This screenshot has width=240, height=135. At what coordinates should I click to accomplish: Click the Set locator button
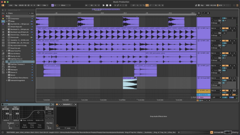(199, 13)
